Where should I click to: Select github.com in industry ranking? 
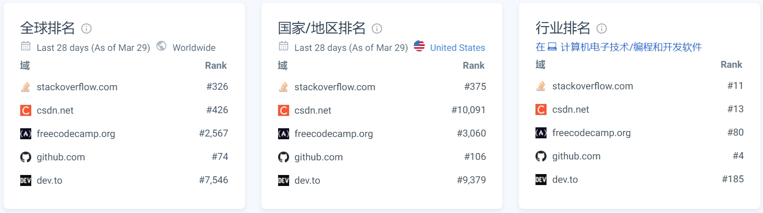[576, 156]
